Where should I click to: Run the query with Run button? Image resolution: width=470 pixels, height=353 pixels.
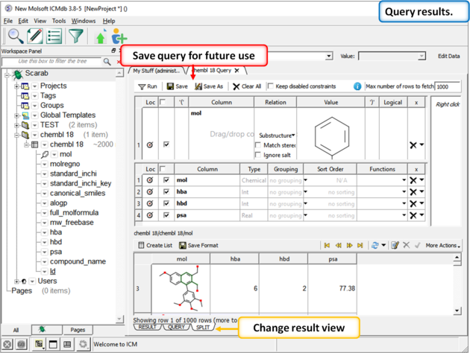point(148,86)
